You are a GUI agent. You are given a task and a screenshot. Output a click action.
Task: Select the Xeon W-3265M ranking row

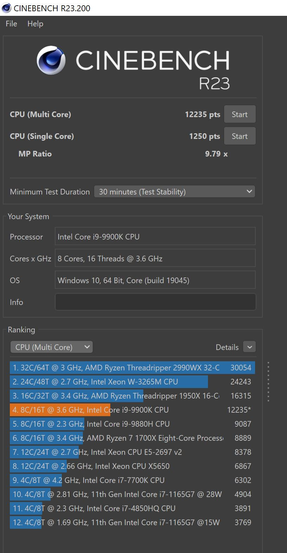[132, 382]
